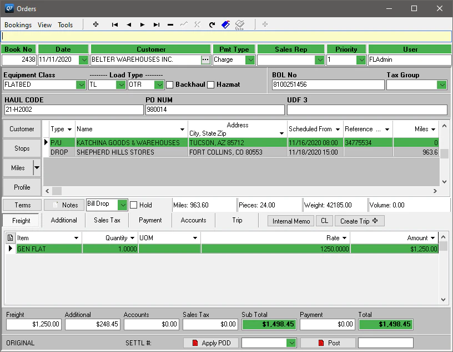Open the Tools menu
Screen dimensions: 453x352
66,24
